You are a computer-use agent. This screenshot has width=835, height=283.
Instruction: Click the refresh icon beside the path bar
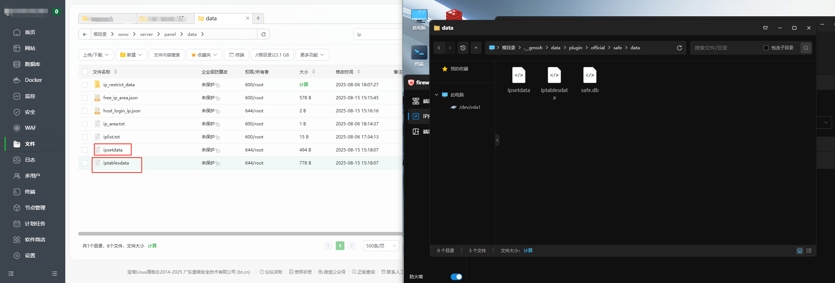click(264, 34)
